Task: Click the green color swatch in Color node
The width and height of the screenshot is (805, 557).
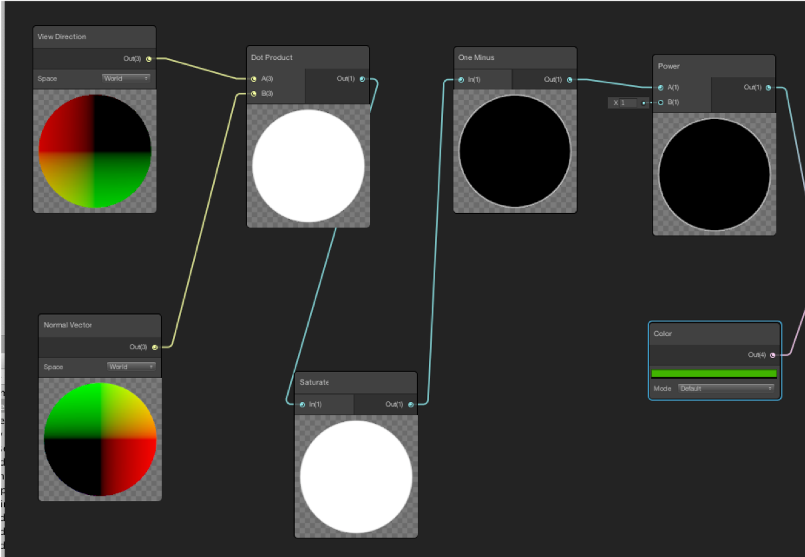Action: (x=714, y=374)
